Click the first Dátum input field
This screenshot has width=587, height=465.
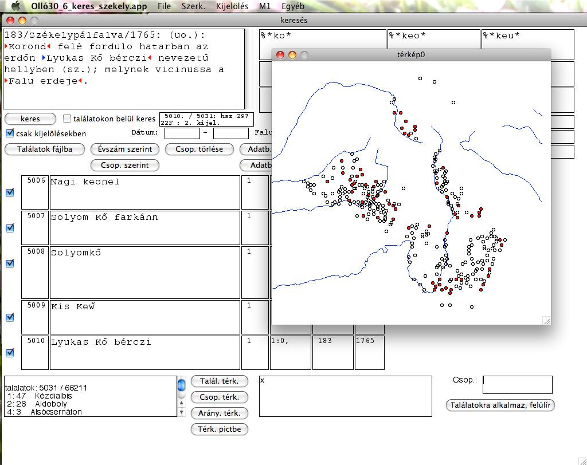pyautogui.click(x=182, y=133)
